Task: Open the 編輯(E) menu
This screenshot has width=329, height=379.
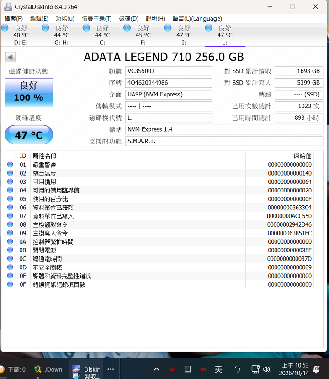Action: [x=39, y=19]
